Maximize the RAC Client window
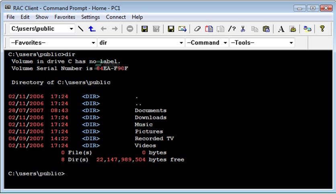This screenshot has width=336, height=194. pos(313,8)
